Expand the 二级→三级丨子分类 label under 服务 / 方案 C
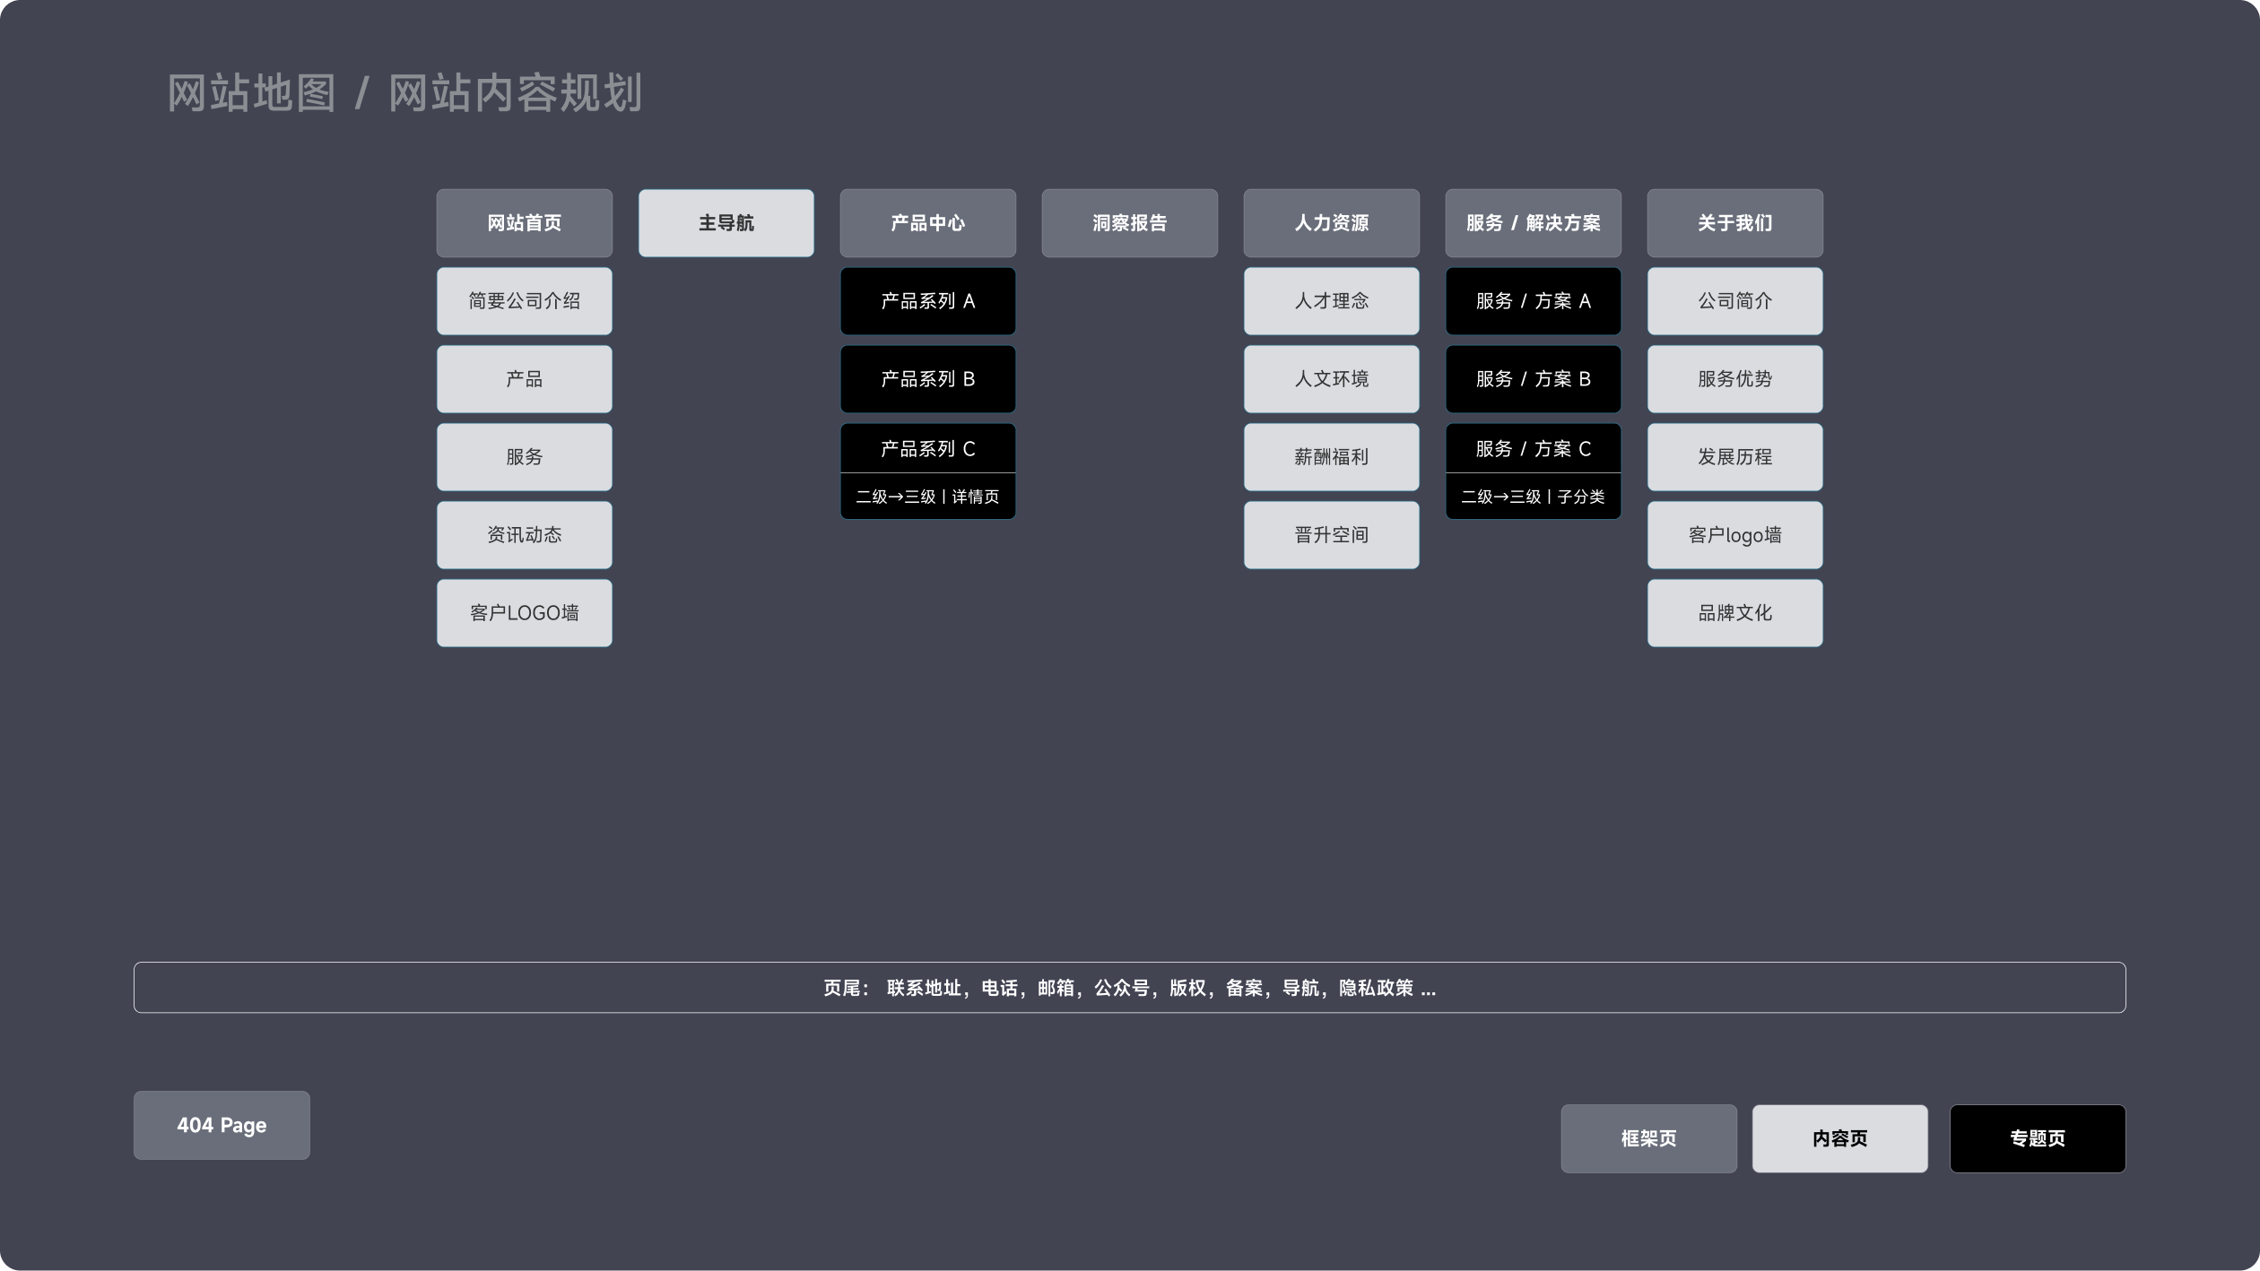Image resolution: width=2260 pixels, height=1271 pixels. 1533,496
